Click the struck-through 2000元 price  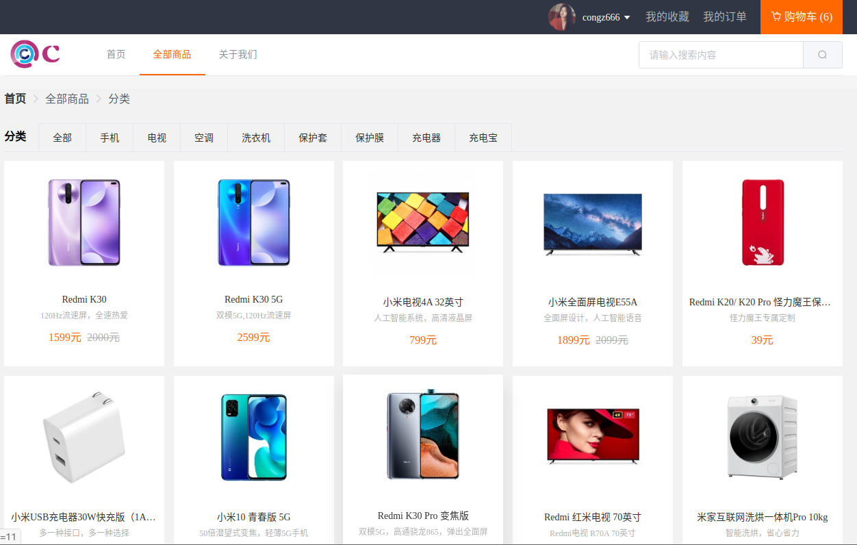[x=103, y=338]
